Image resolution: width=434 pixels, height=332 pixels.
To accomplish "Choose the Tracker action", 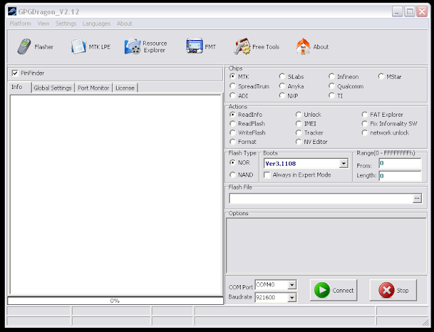I will [298, 133].
